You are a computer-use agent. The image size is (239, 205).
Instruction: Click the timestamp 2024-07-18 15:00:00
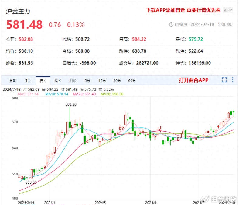211,24
